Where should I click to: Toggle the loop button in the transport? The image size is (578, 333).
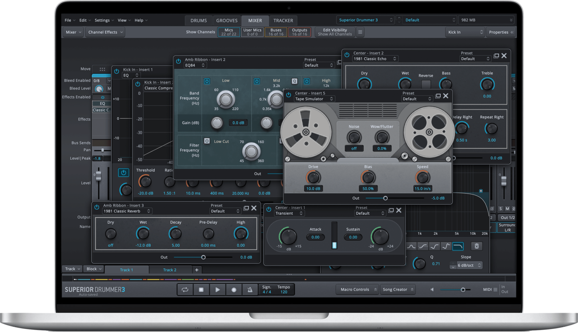185,290
